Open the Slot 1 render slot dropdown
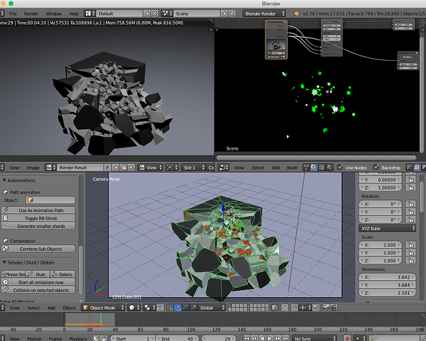The width and height of the screenshot is (426, 341). tap(193, 167)
